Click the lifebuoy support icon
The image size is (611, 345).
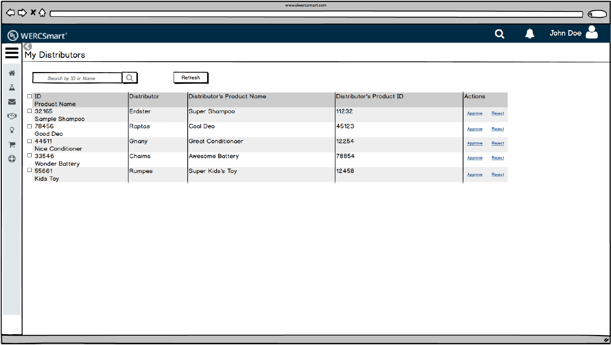pos(12,159)
